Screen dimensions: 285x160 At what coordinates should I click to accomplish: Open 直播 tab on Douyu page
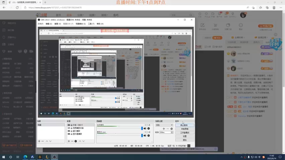pyautogui.click(x=69, y=15)
